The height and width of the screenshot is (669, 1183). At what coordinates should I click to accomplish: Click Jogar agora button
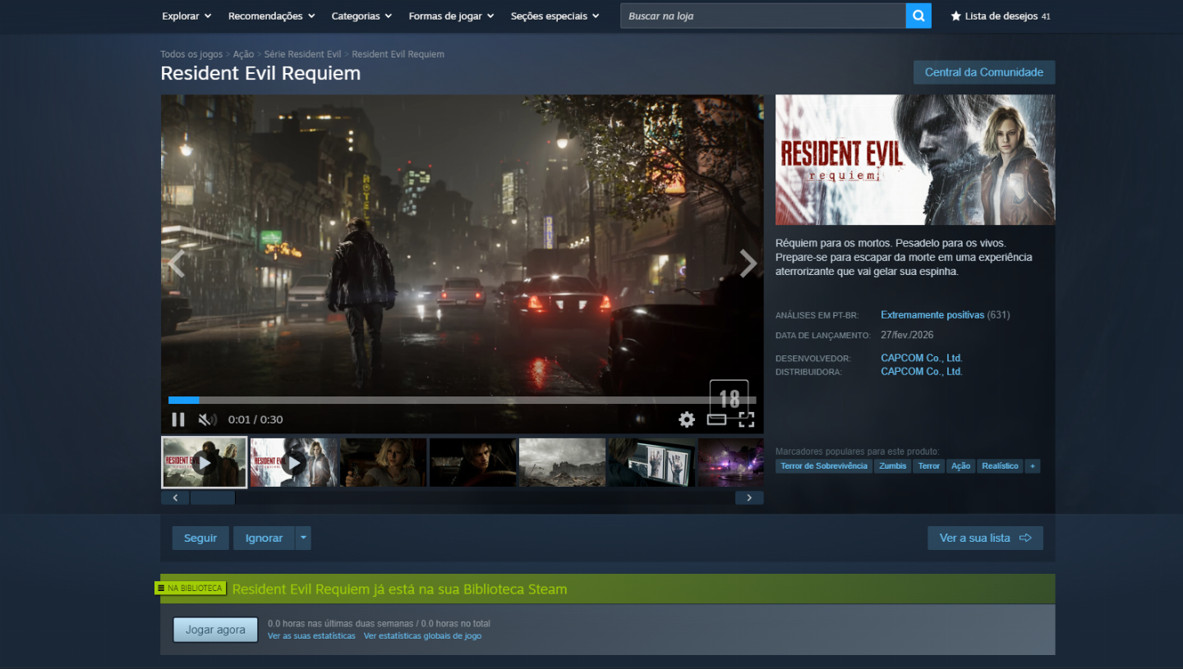[x=215, y=630]
